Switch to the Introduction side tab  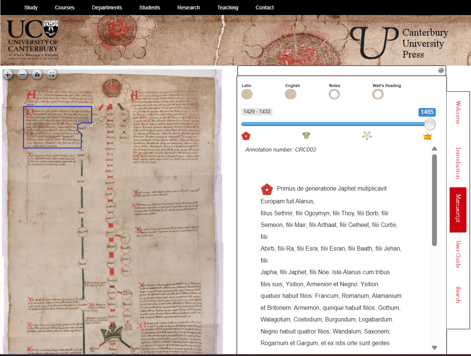click(x=458, y=163)
